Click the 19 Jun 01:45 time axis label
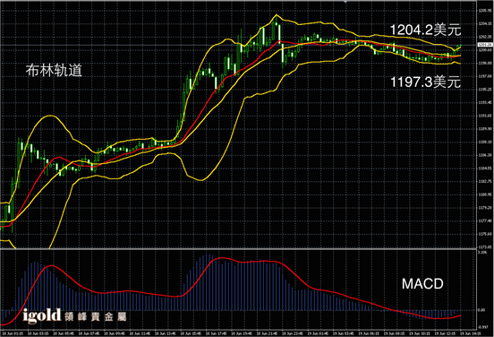 click(319, 333)
